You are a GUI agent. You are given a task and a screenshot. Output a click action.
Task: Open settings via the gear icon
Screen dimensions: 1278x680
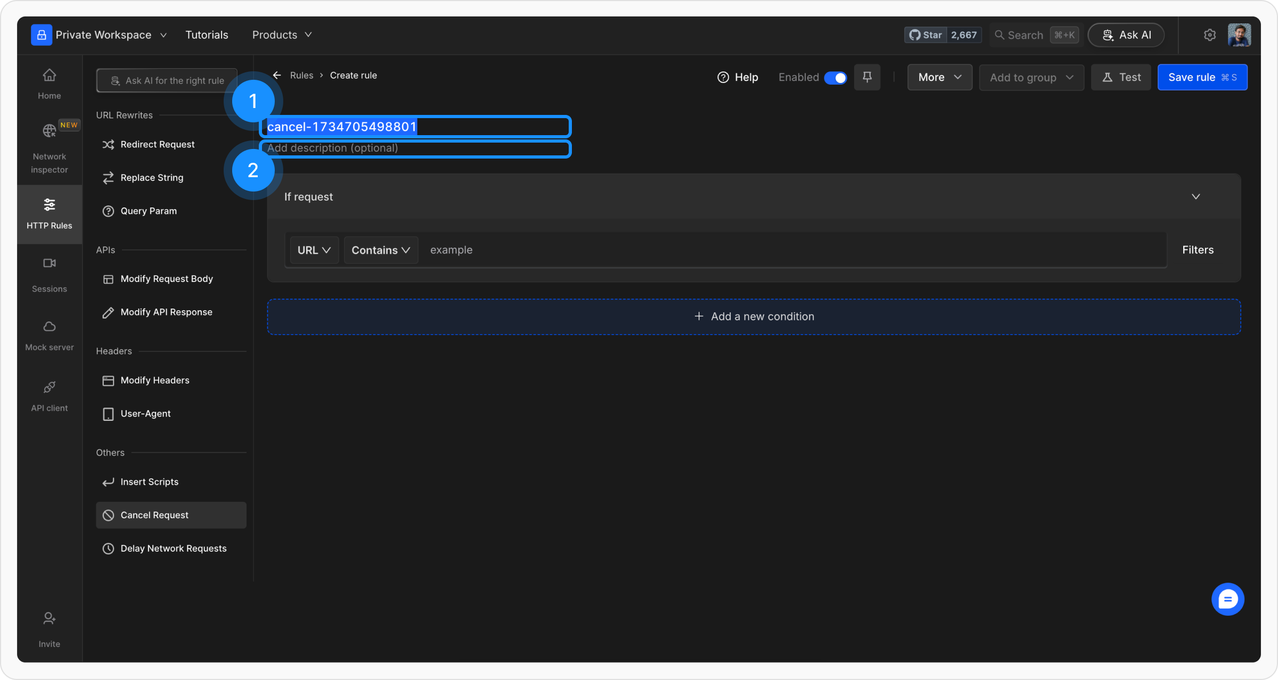1209,35
